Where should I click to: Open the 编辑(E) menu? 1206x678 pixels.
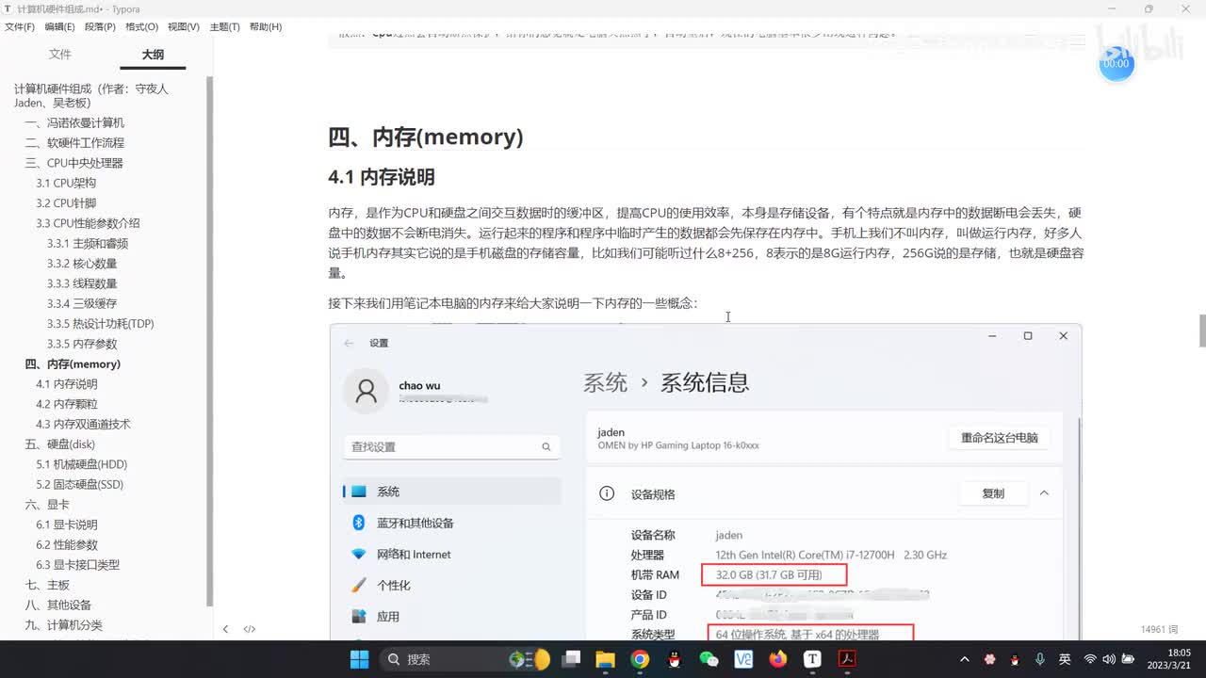click(x=60, y=26)
